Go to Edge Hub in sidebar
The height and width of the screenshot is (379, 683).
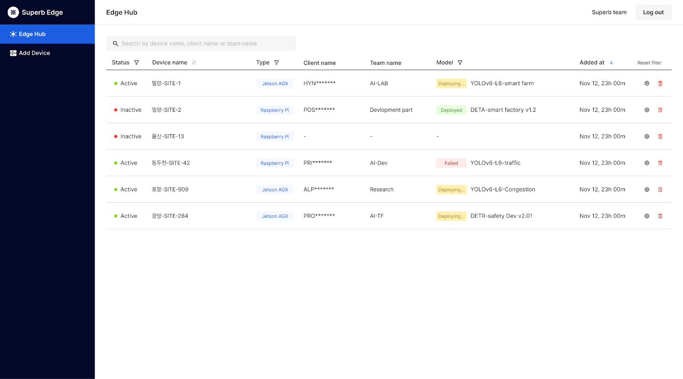click(x=47, y=34)
